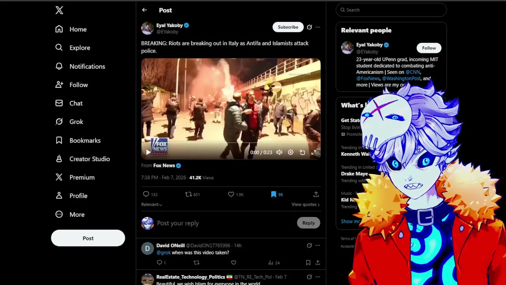Screen dimensions: 506x285
Task: Click the More circle icon
Action: (x=59, y=214)
